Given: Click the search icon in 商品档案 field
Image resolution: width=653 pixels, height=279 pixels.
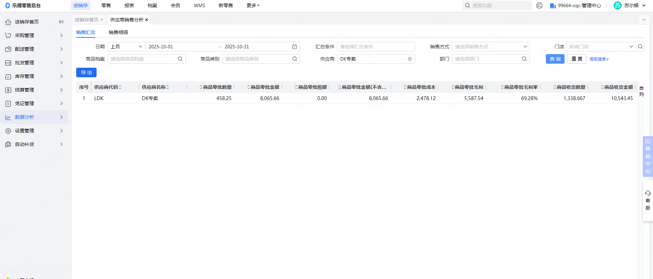Looking at the screenshot, I should coord(180,59).
